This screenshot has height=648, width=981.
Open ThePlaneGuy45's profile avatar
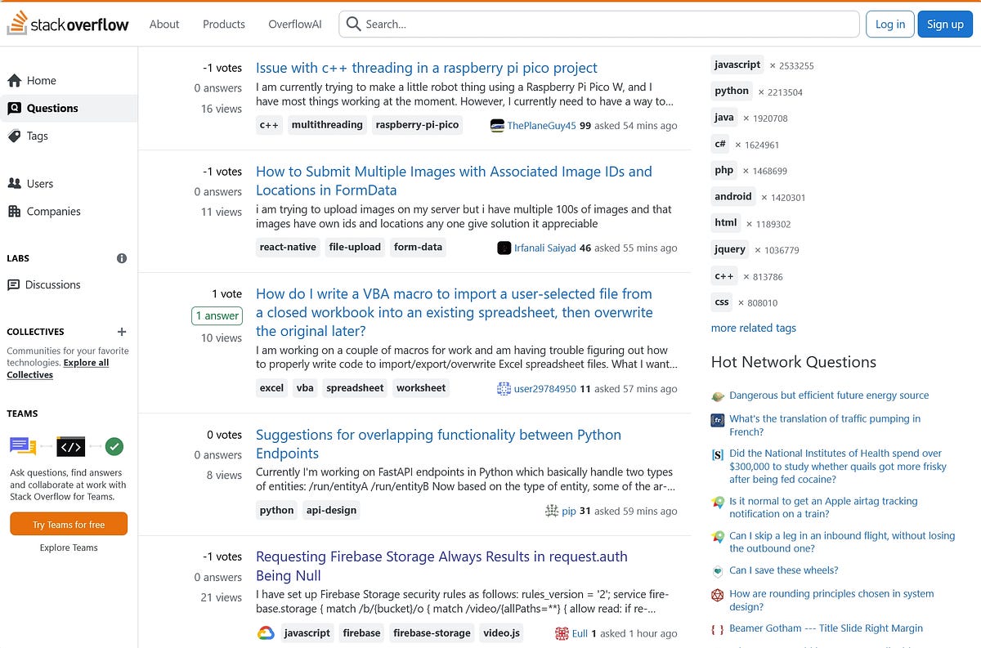[497, 126]
